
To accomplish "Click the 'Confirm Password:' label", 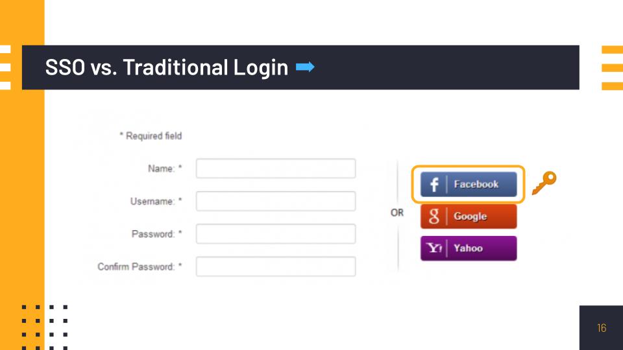I will tap(136, 266).
